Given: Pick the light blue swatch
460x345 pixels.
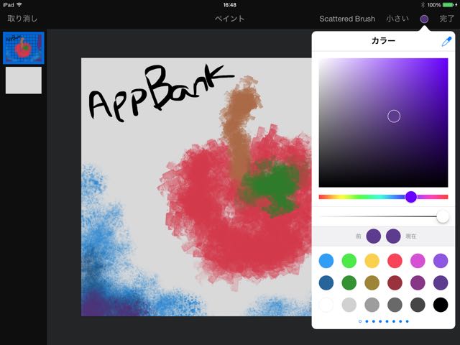Looking at the screenshot, I should pyautogui.click(x=326, y=261).
